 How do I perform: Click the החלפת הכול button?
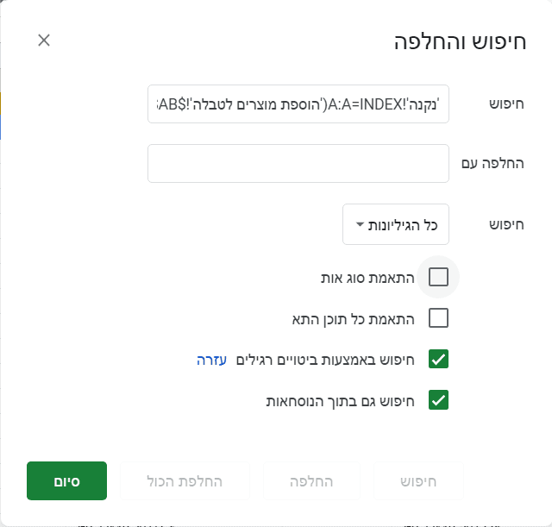[x=185, y=480]
